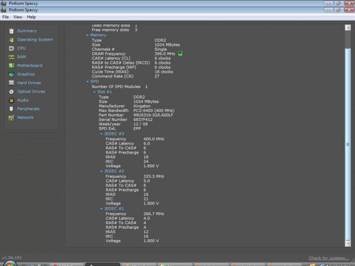Click the Summary clipboard icon
The image size is (355, 266).
click(x=11, y=31)
